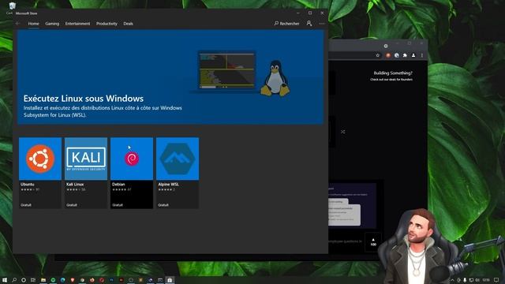Open the Alpine WSL app tile
This screenshot has height=284, width=505.
point(178,173)
